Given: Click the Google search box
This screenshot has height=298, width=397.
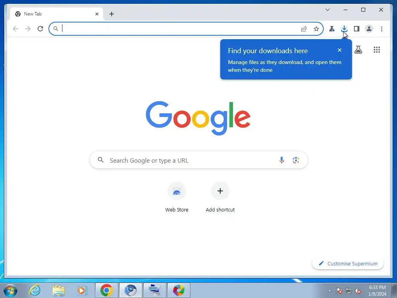Looking at the screenshot, I should (x=198, y=160).
